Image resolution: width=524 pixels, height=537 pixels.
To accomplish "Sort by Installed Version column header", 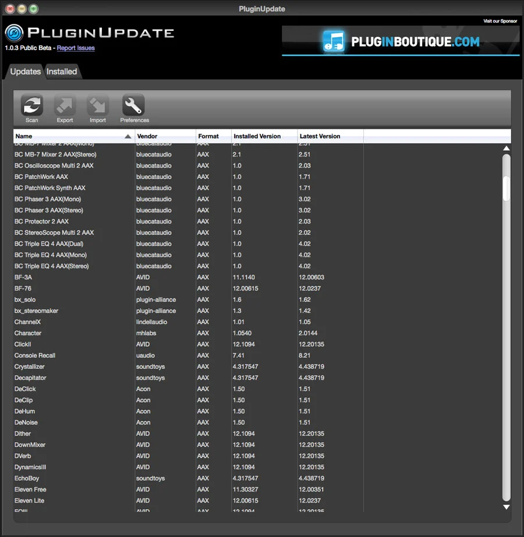I will pyautogui.click(x=264, y=136).
